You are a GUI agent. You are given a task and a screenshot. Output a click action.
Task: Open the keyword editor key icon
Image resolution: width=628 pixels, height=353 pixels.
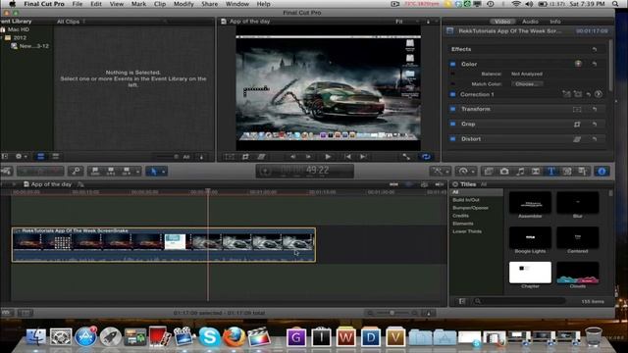point(76,172)
